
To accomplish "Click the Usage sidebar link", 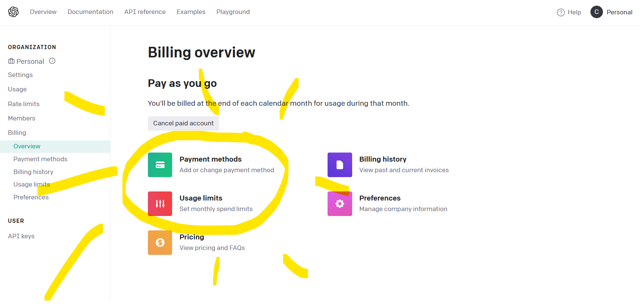I will [17, 89].
